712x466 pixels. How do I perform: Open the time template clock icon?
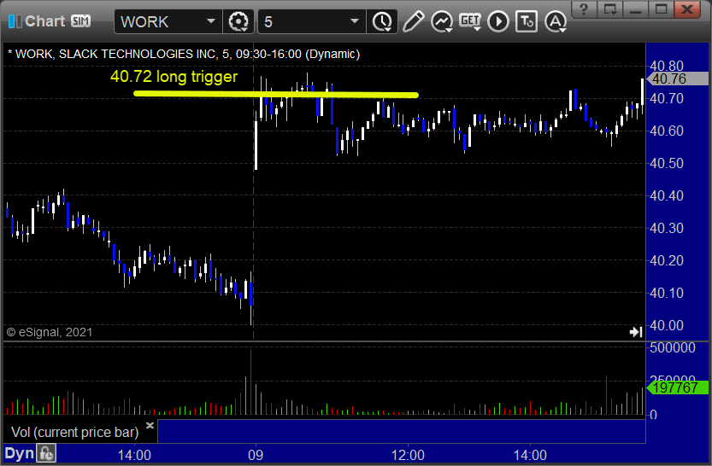[x=382, y=21]
